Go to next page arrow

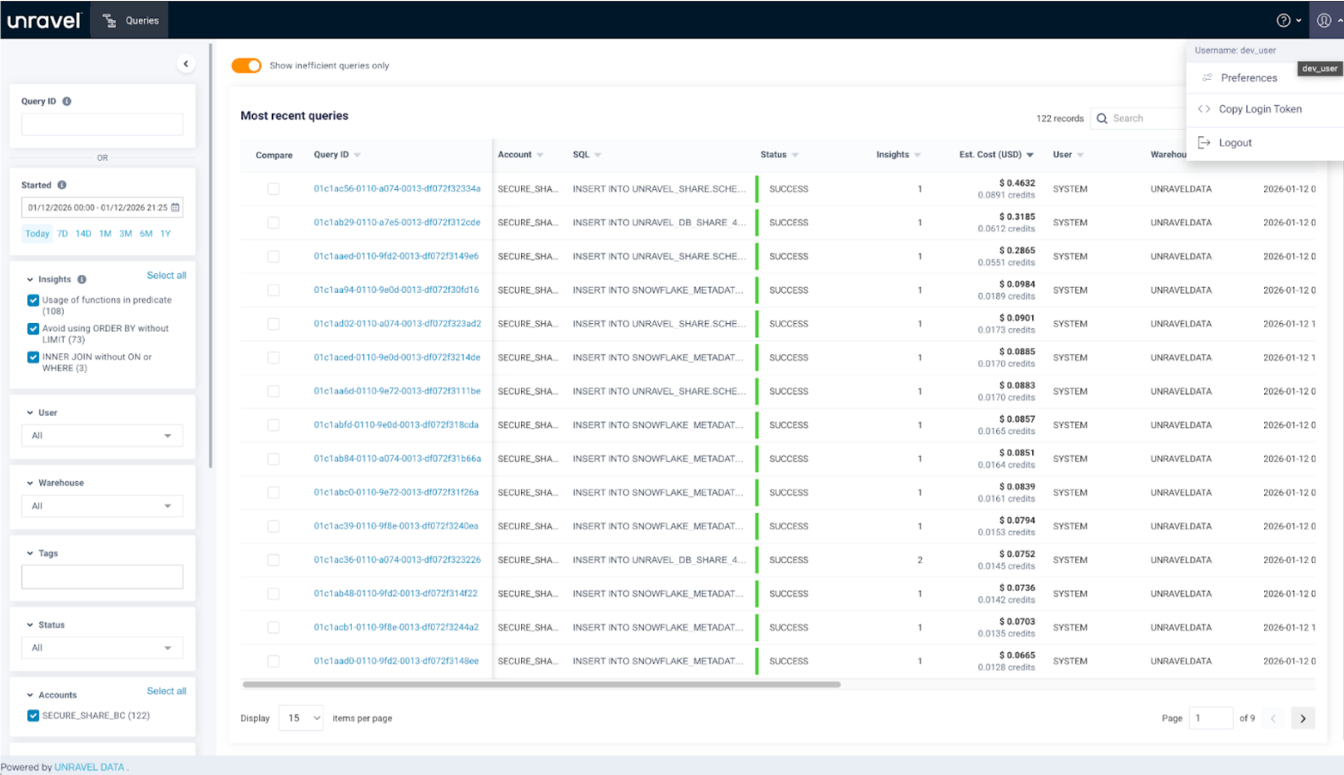pos(1302,718)
